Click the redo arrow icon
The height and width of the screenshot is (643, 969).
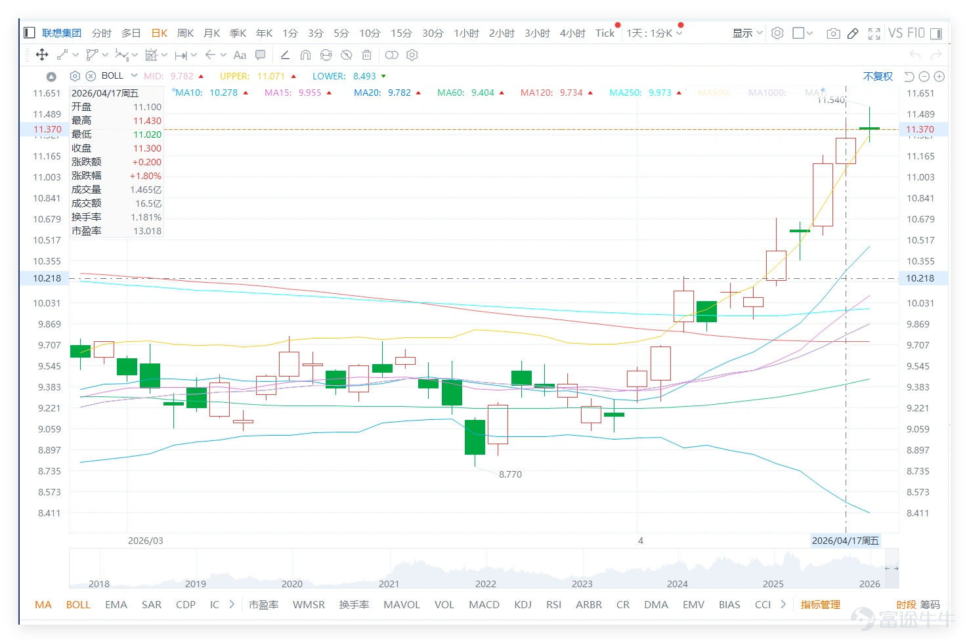(936, 55)
